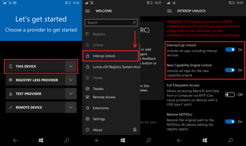
Task: Click the magnifier icon in Search box
Action: pos(134,23)
